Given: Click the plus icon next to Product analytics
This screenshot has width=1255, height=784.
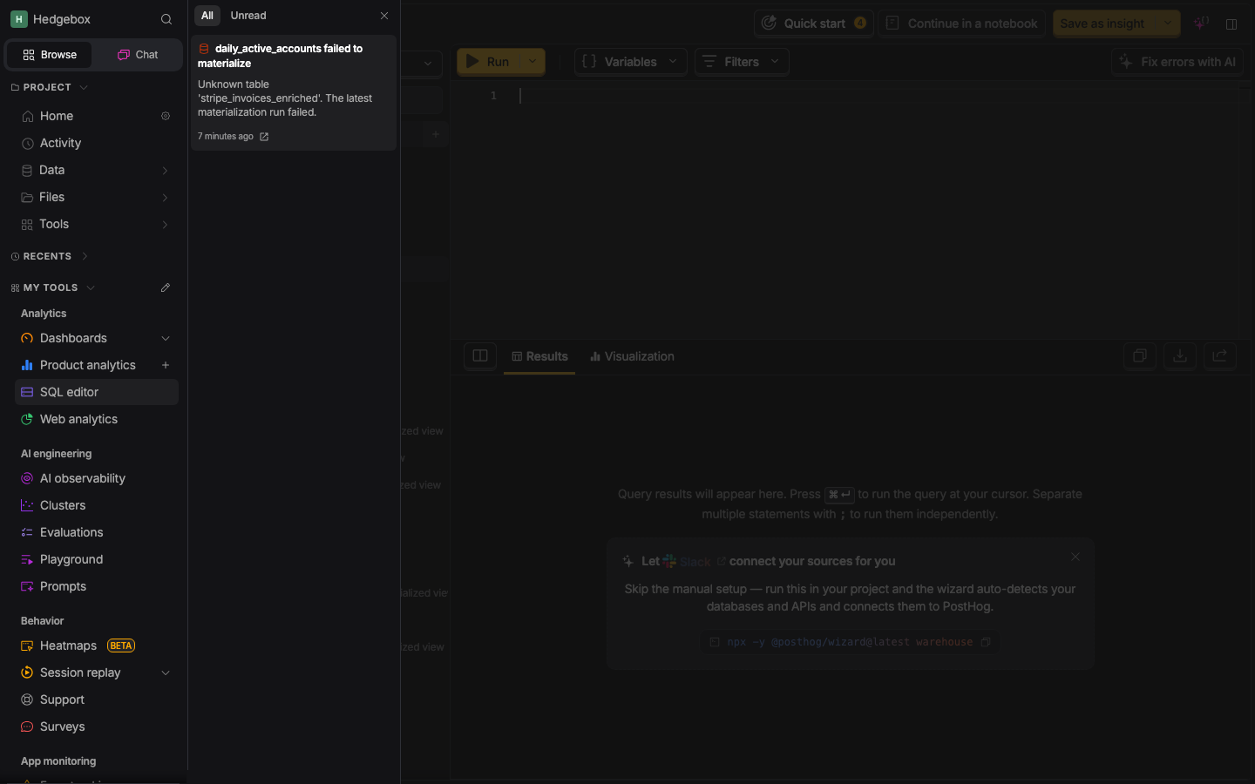Looking at the screenshot, I should (x=166, y=365).
